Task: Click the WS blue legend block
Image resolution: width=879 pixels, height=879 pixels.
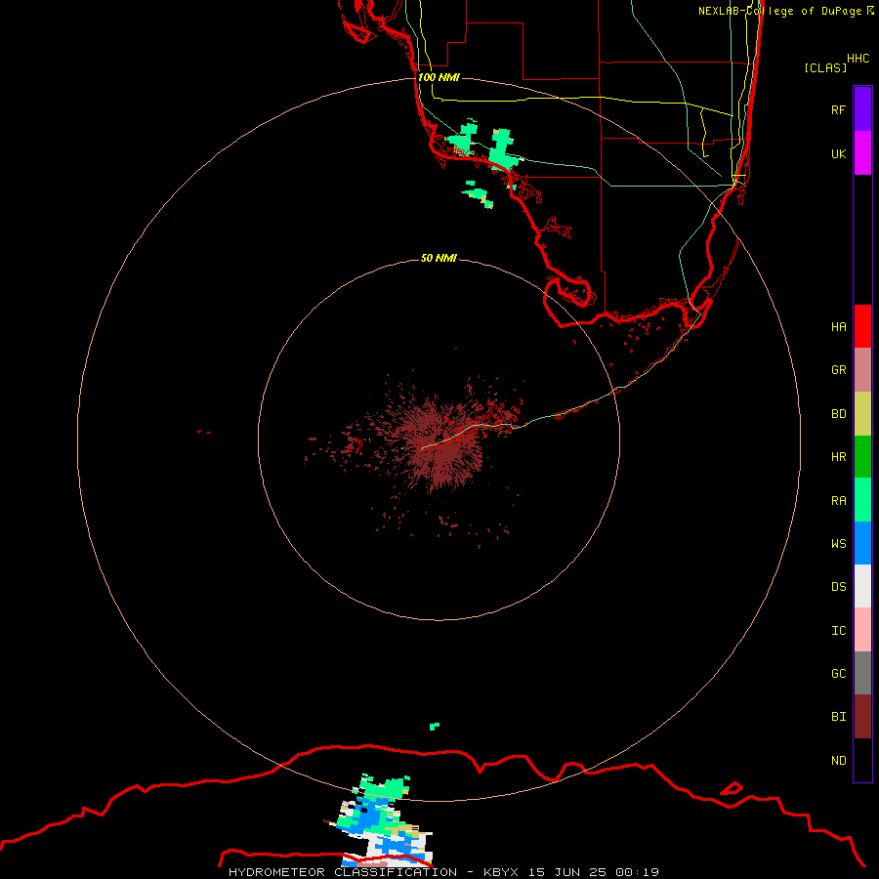Action: click(x=862, y=543)
